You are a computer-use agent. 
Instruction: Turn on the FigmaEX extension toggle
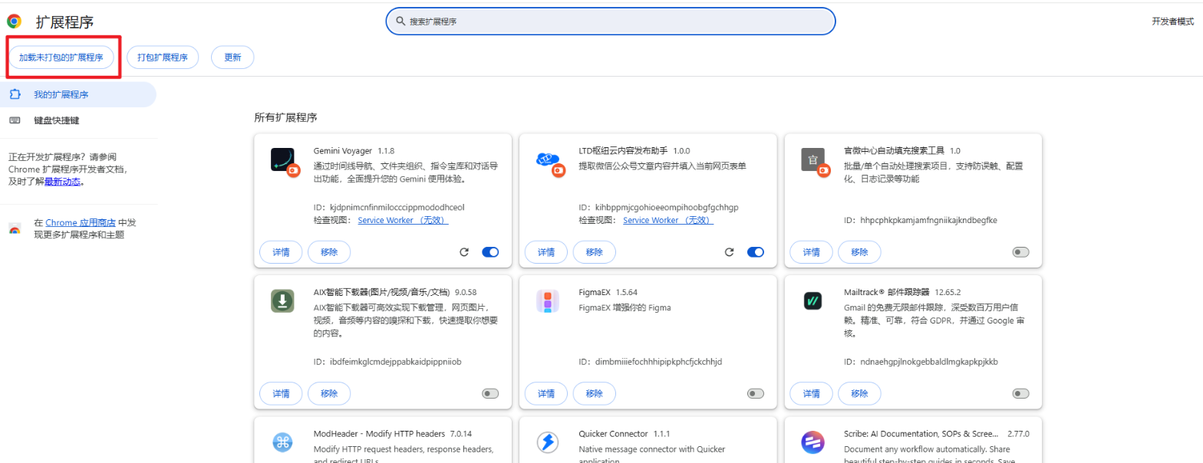756,393
